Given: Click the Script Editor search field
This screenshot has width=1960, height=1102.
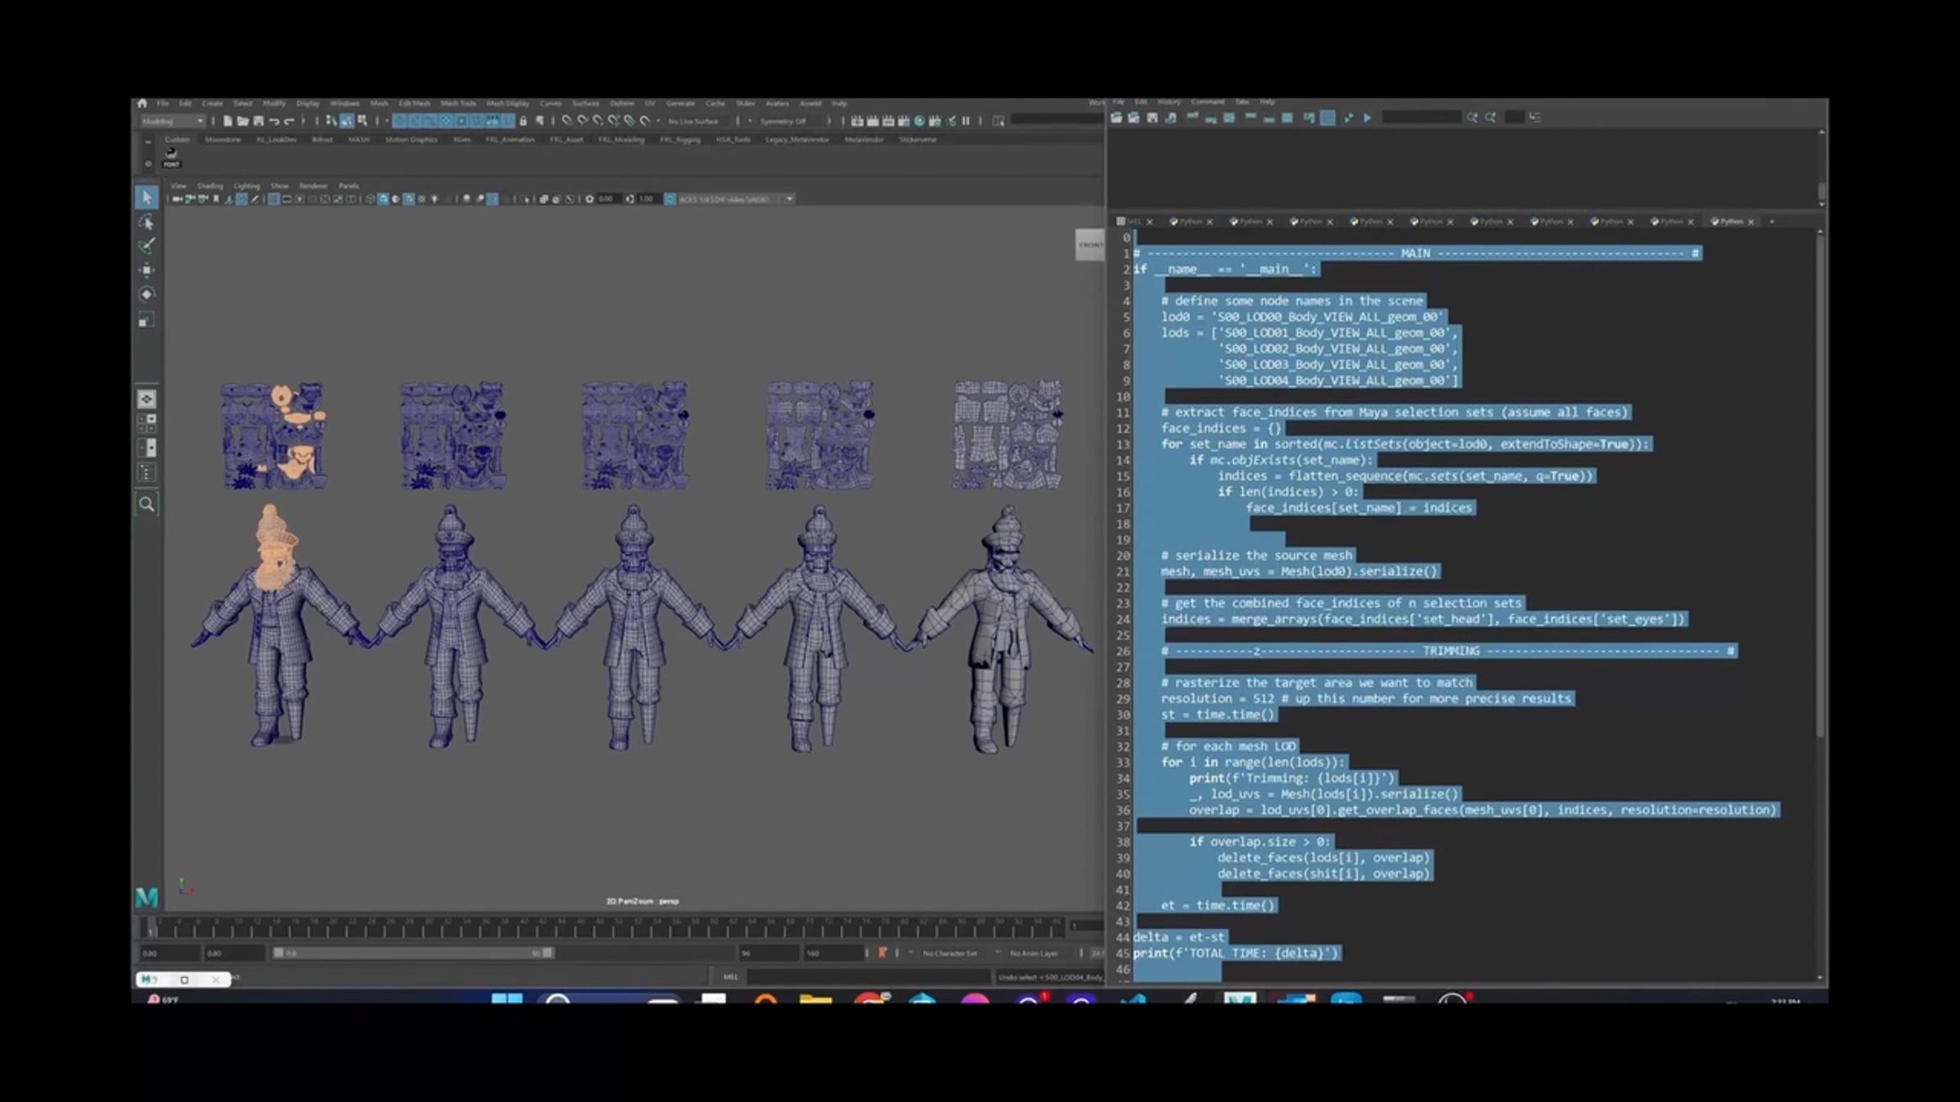Looking at the screenshot, I should [1421, 118].
